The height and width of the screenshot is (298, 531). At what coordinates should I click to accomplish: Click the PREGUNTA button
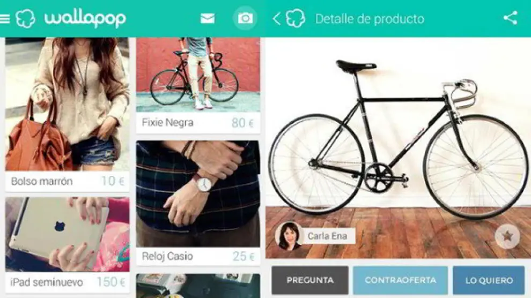click(x=310, y=280)
